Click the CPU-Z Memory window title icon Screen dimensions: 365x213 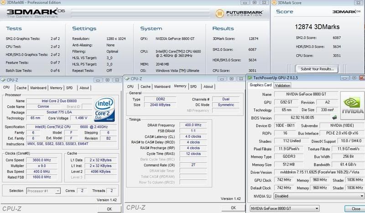pos(127,78)
